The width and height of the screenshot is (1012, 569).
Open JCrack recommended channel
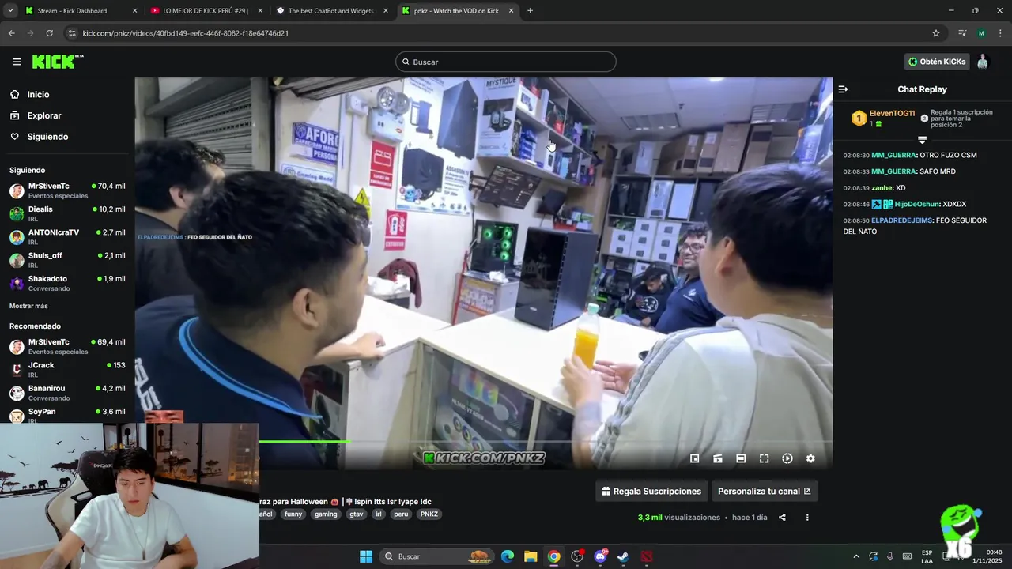point(67,369)
